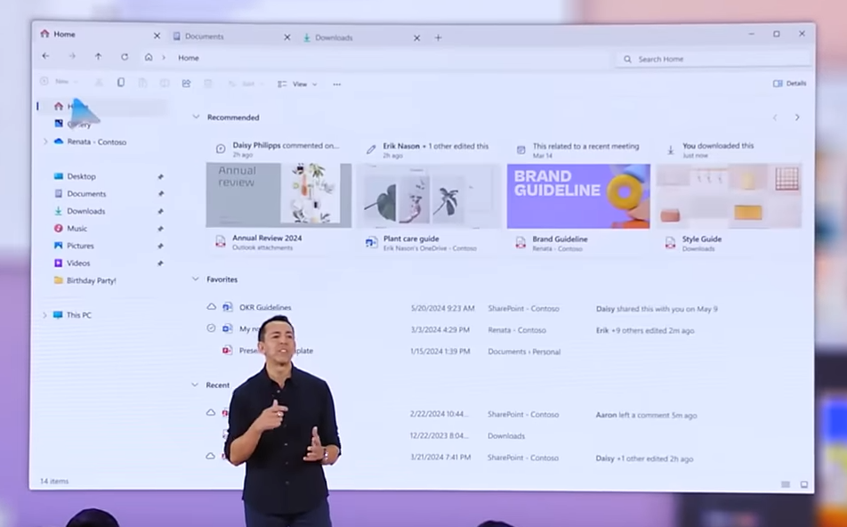Click the cloud status icon for OKR Guidelines
The height and width of the screenshot is (527, 847).
(211, 306)
